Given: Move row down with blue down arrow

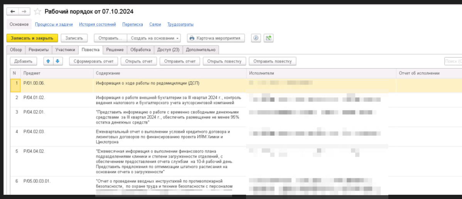Looking at the screenshot, I should click(57, 61).
